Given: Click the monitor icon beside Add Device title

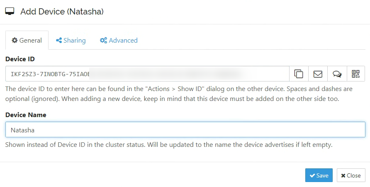Looking at the screenshot, I should tap(10, 11).
